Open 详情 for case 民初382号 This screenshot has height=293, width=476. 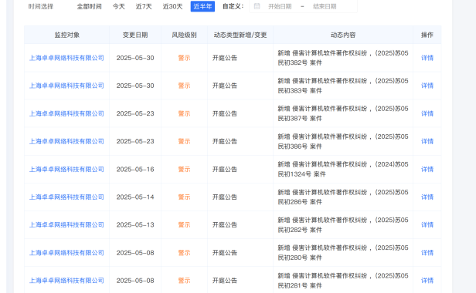click(427, 58)
